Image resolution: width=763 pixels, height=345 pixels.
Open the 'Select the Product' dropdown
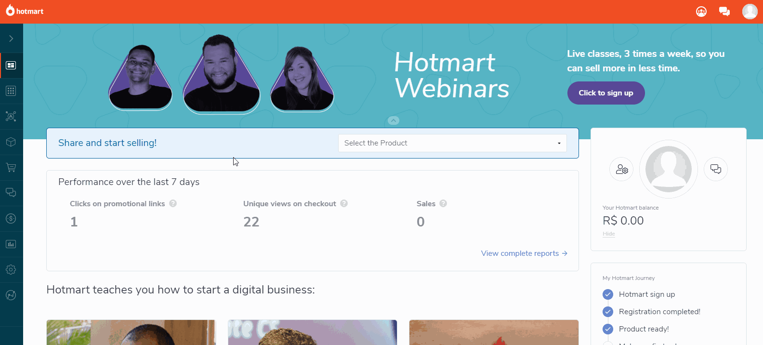click(x=452, y=143)
